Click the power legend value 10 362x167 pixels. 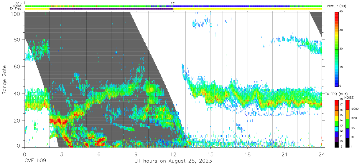click(341, 67)
